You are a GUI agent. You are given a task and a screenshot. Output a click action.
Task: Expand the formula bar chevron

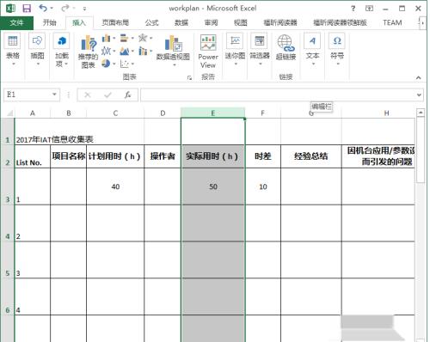click(x=419, y=95)
